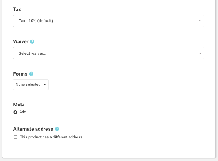Screen dimensions: 218x161
Task: Click the "Select waiver..." placeholder text
Action: tap(32, 53)
